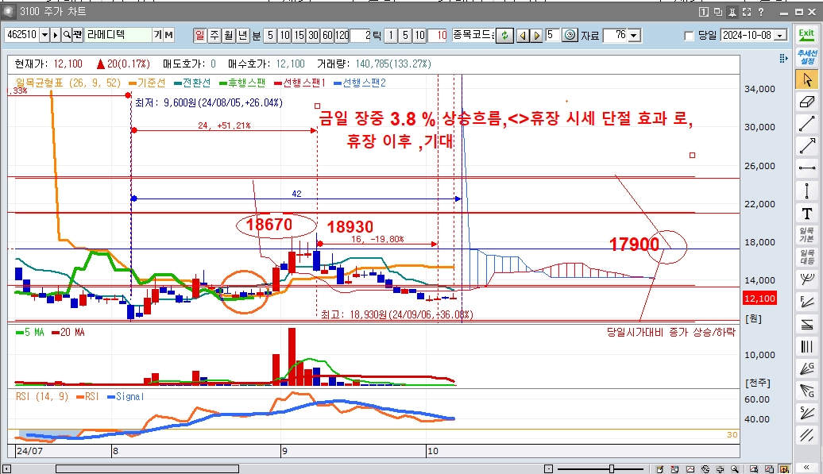Screen dimensions: 823x474
Task: Click the cycle arrows icon in bottom bar
Action: [705, 468]
